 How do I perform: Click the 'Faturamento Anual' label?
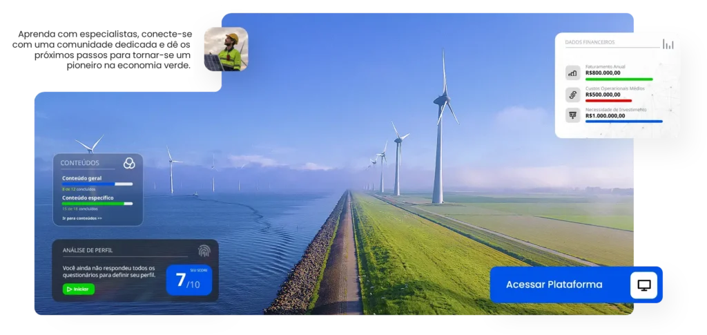(x=605, y=67)
